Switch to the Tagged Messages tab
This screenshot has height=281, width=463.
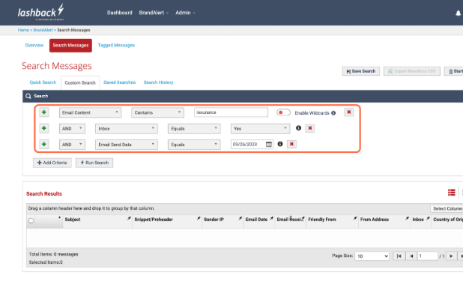pyautogui.click(x=116, y=45)
